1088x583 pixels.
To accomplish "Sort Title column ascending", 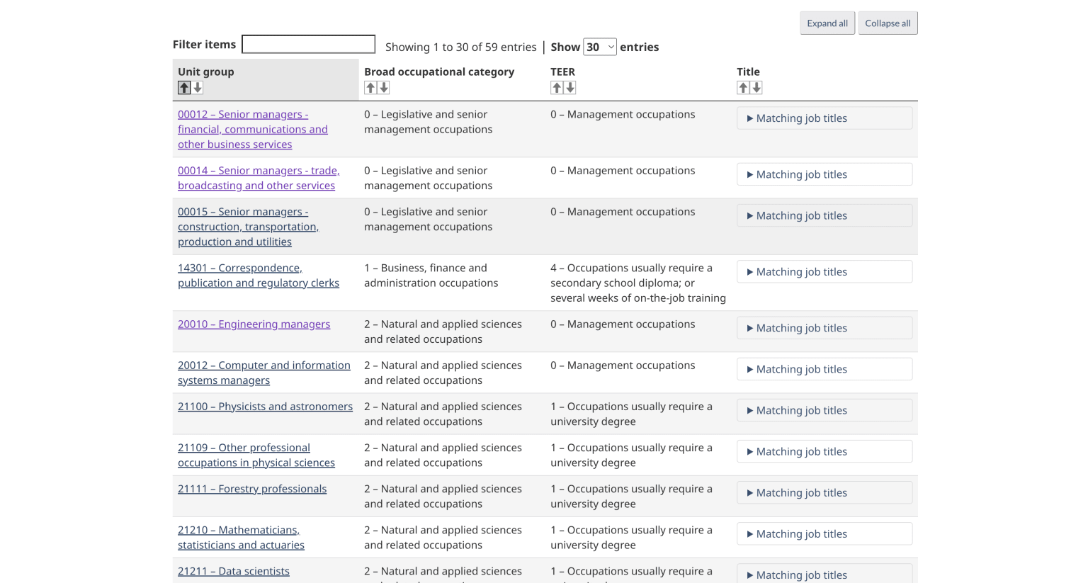I will click(x=743, y=88).
